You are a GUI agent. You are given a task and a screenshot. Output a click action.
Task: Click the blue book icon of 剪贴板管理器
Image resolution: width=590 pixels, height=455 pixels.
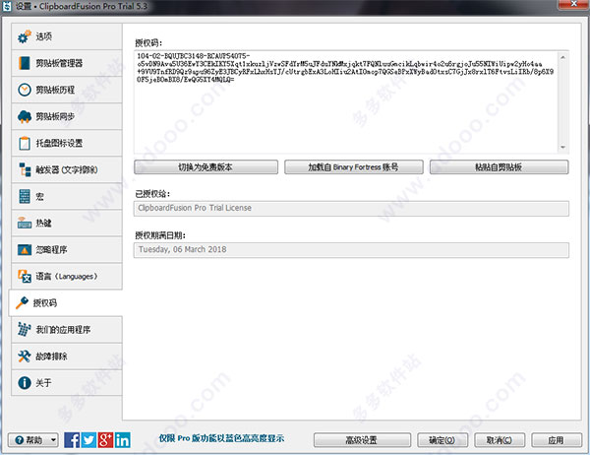click(x=25, y=63)
